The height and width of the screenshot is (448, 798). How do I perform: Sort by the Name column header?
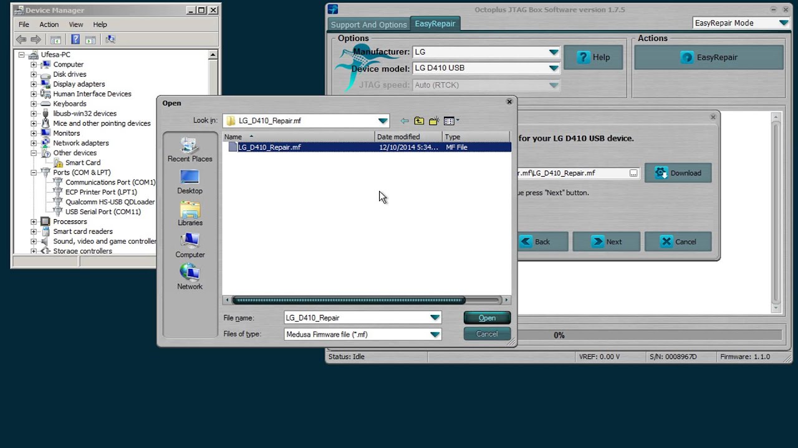pyautogui.click(x=299, y=137)
